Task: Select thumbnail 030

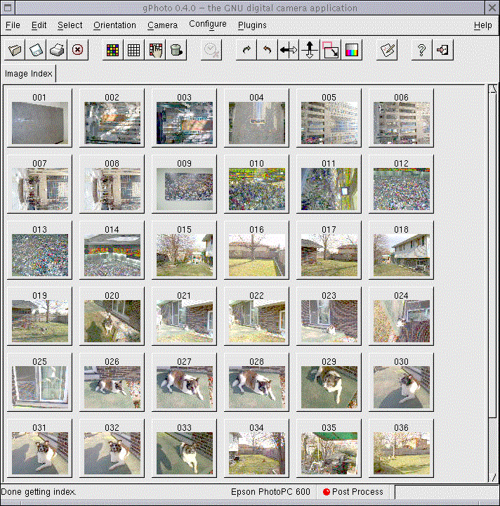Action: pos(402,382)
